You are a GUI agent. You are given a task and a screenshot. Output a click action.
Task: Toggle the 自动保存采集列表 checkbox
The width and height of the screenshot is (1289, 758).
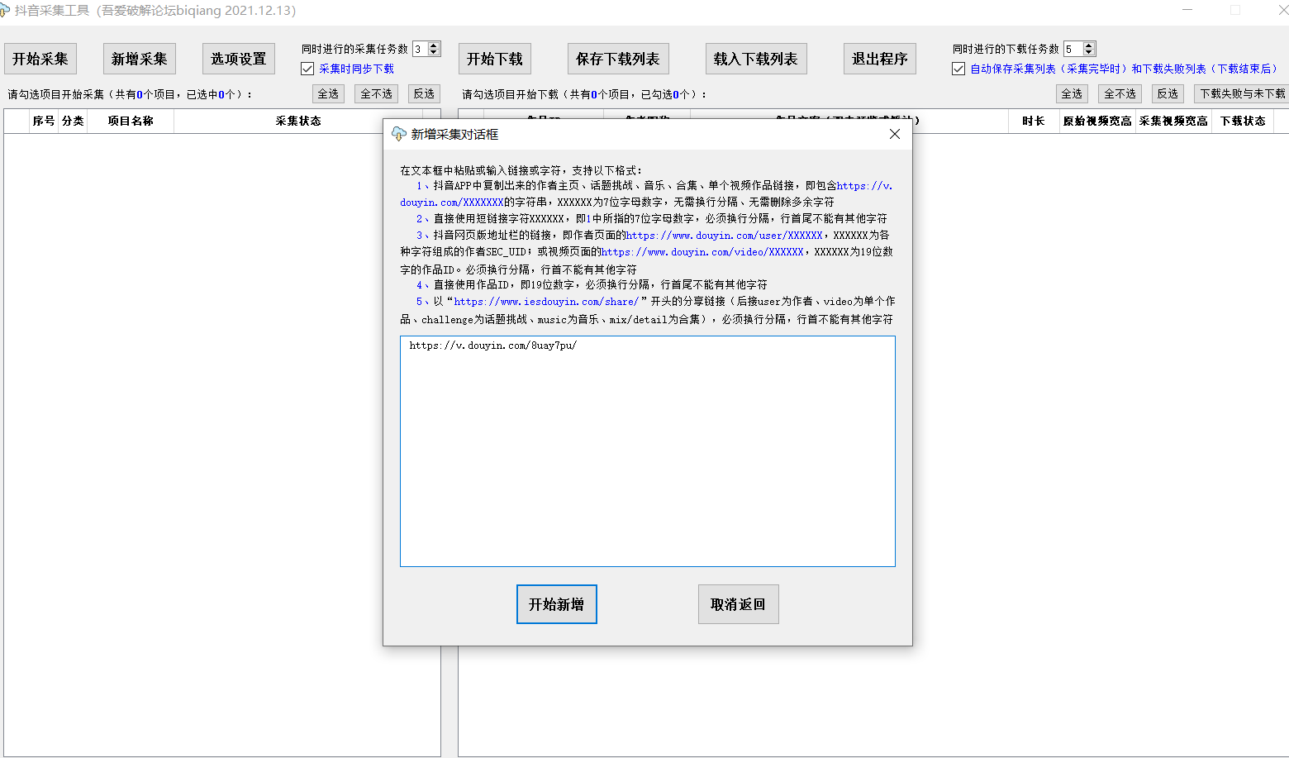point(958,69)
